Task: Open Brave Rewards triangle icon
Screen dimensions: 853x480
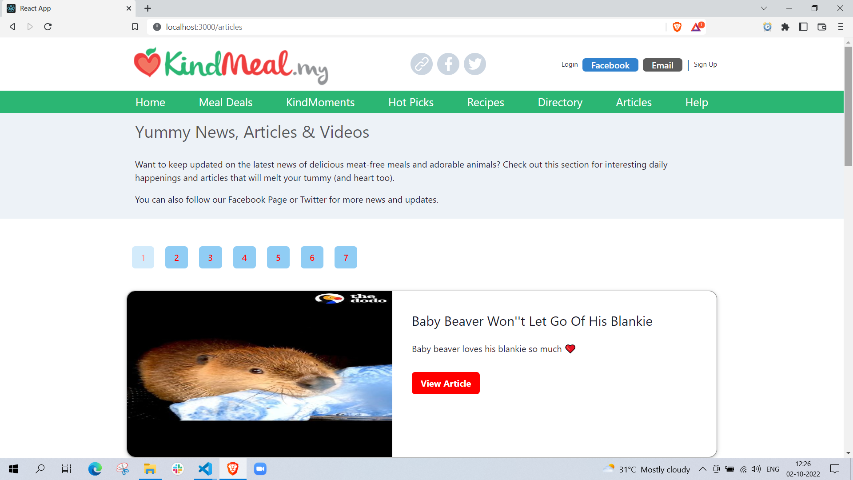Action: point(697,27)
